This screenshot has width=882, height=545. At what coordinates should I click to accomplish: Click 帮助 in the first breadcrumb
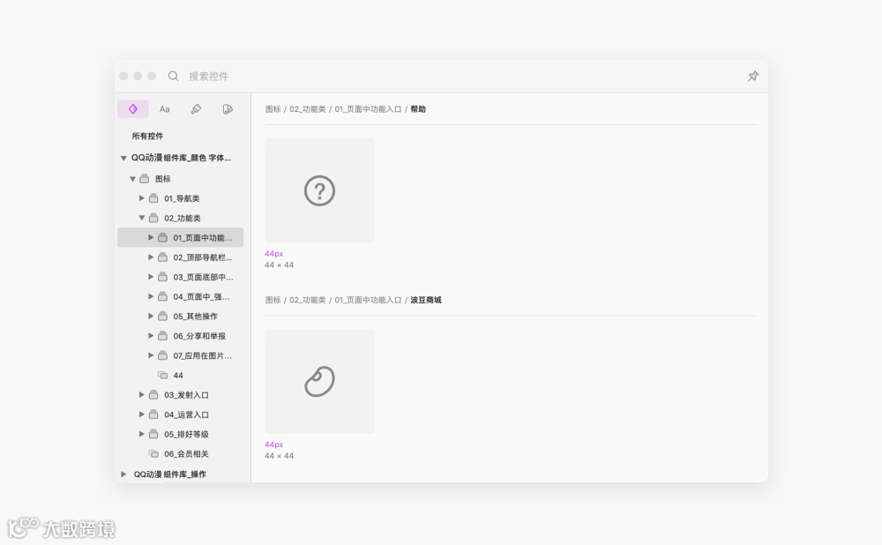tap(418, 109)
